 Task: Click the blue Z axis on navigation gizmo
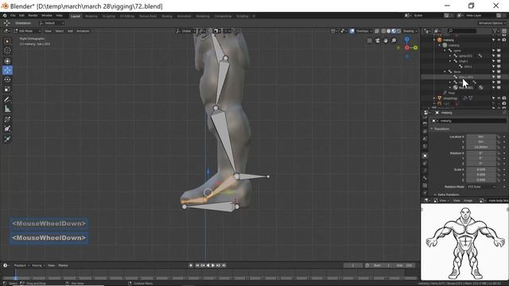(406, 40)
